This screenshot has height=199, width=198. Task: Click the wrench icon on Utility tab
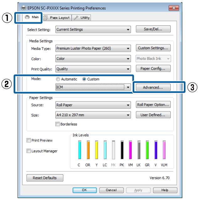pos(76,18)
